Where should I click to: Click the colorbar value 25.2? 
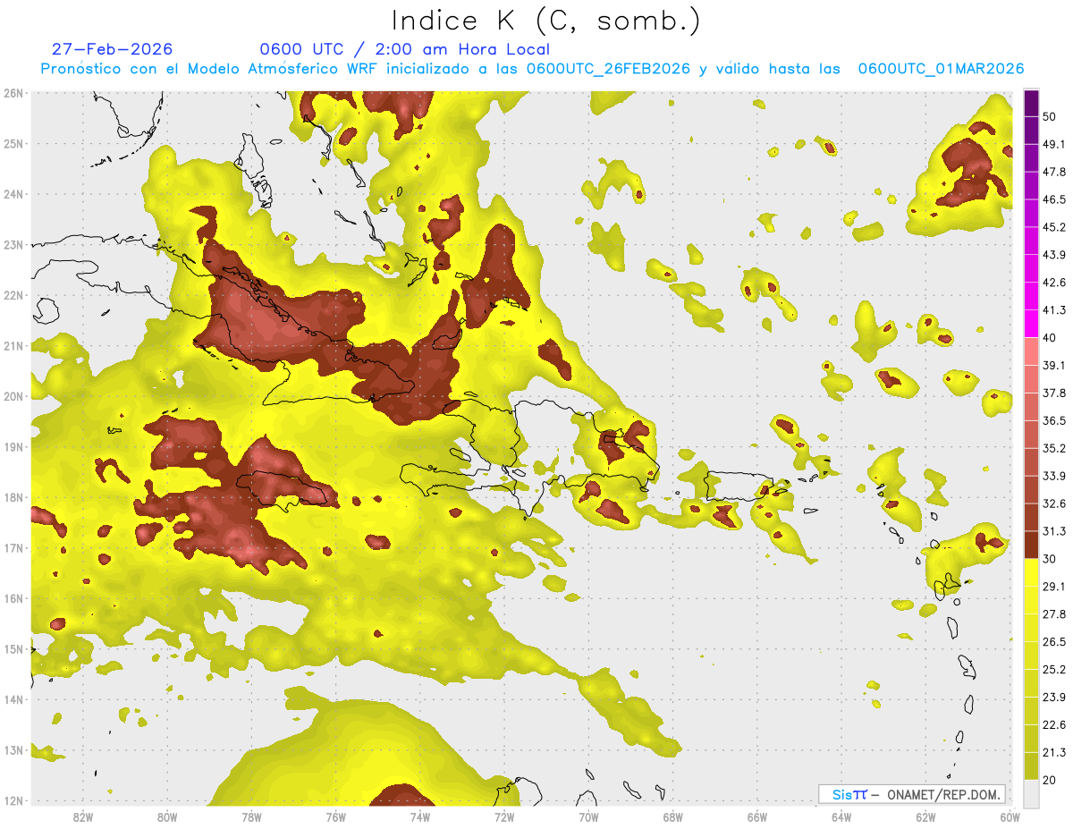tap(1054, 670)
